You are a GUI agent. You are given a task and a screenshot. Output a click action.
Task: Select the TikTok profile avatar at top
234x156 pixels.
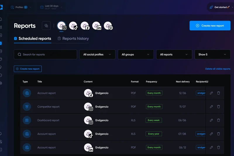(x=73, y=26)
